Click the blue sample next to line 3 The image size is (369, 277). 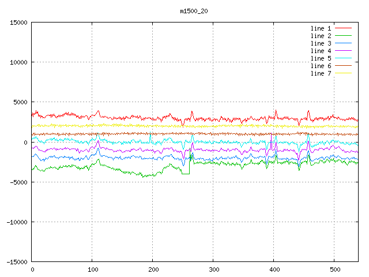344,43
